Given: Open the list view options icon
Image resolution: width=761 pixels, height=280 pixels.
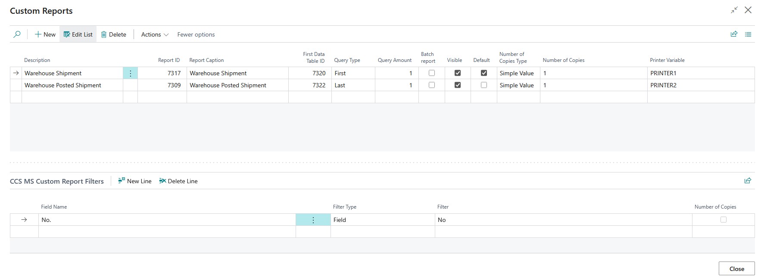Looking at the screenshot, I should point(748,34).
